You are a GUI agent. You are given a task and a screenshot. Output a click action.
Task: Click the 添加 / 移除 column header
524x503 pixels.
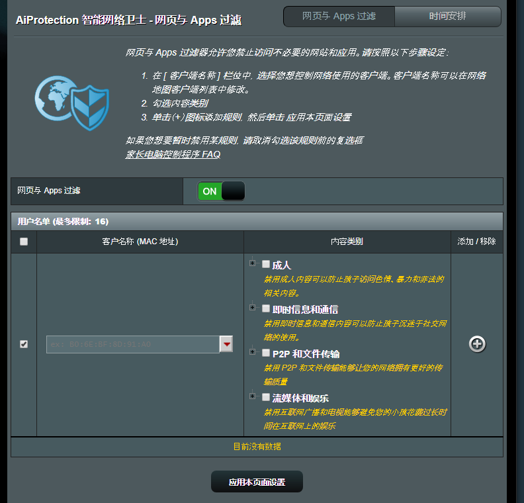pos(476,242)
